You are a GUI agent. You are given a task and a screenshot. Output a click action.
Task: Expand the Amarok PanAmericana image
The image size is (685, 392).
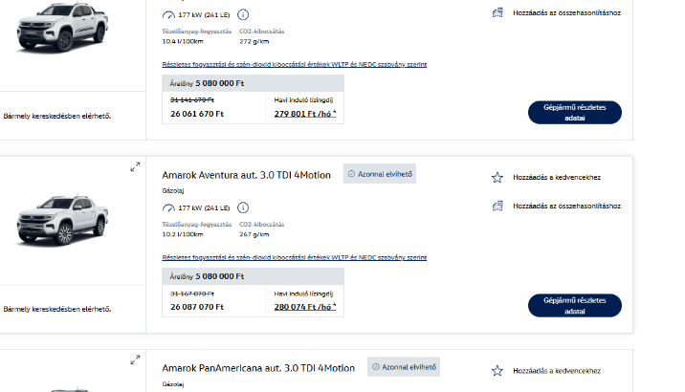(136, 360)
